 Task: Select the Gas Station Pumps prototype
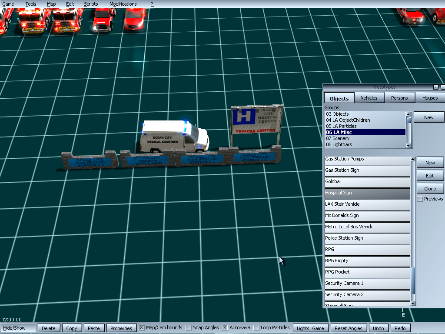[367, 160]
